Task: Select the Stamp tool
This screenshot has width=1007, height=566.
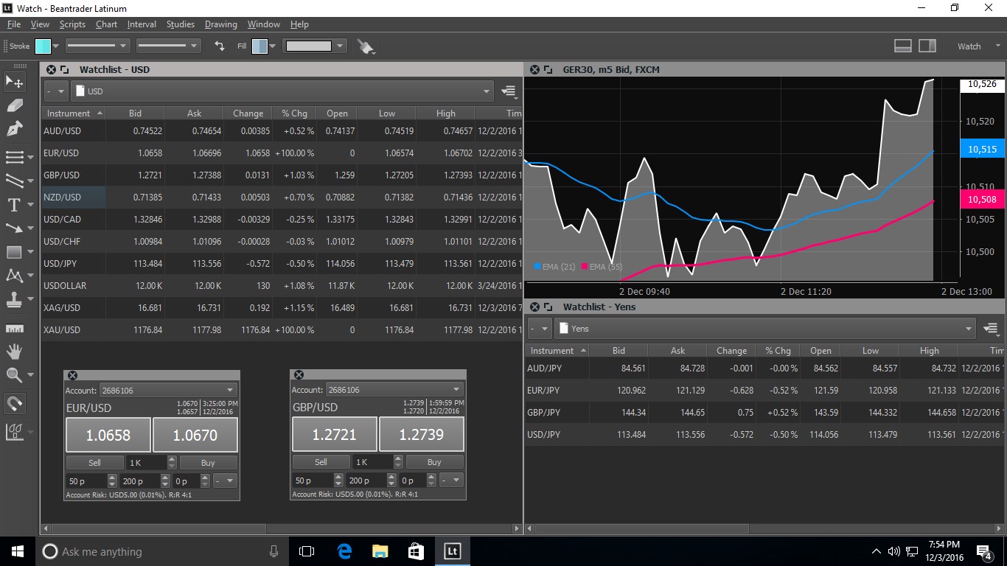Action: pos(15,299)
